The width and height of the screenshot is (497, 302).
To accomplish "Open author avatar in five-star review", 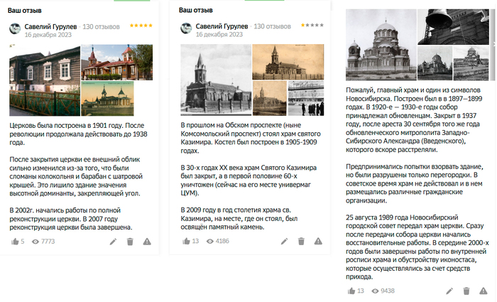I will coord(15,28).
